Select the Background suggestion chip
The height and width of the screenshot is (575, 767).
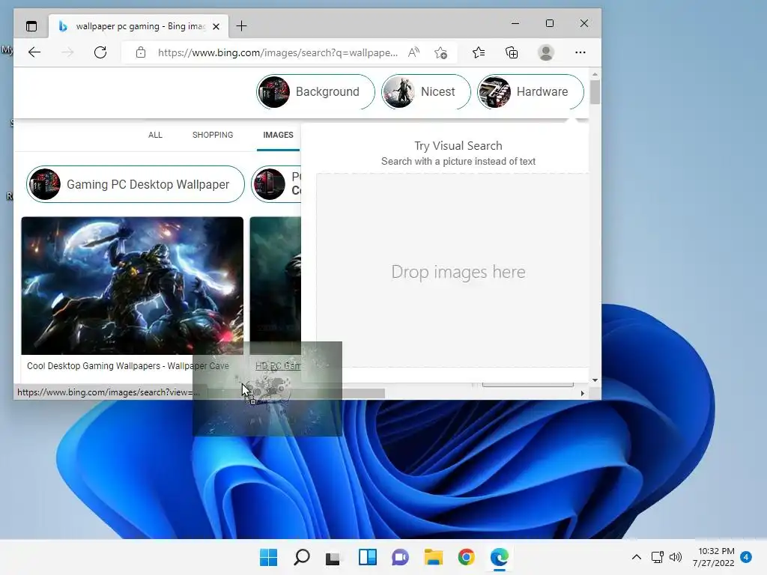point(315,92)
